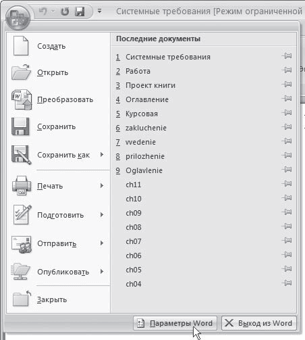This screenshot has width=305, height=340.
Task: Click the printer icon for Печать
Action: coord(22,185)
